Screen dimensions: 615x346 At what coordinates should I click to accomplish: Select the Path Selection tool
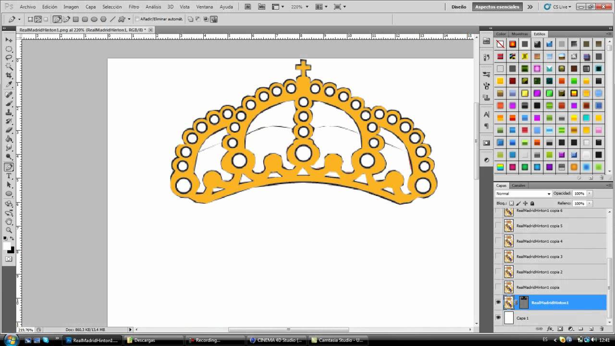pos(9,185)
